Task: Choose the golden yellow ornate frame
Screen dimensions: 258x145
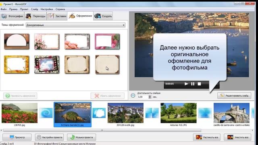Action: (17, 64)
